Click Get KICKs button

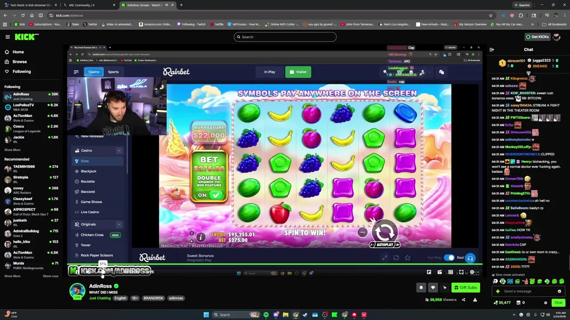tap(537, 37)
